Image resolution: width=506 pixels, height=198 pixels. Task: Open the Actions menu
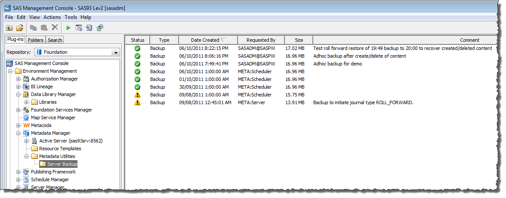tap(52, 17)
